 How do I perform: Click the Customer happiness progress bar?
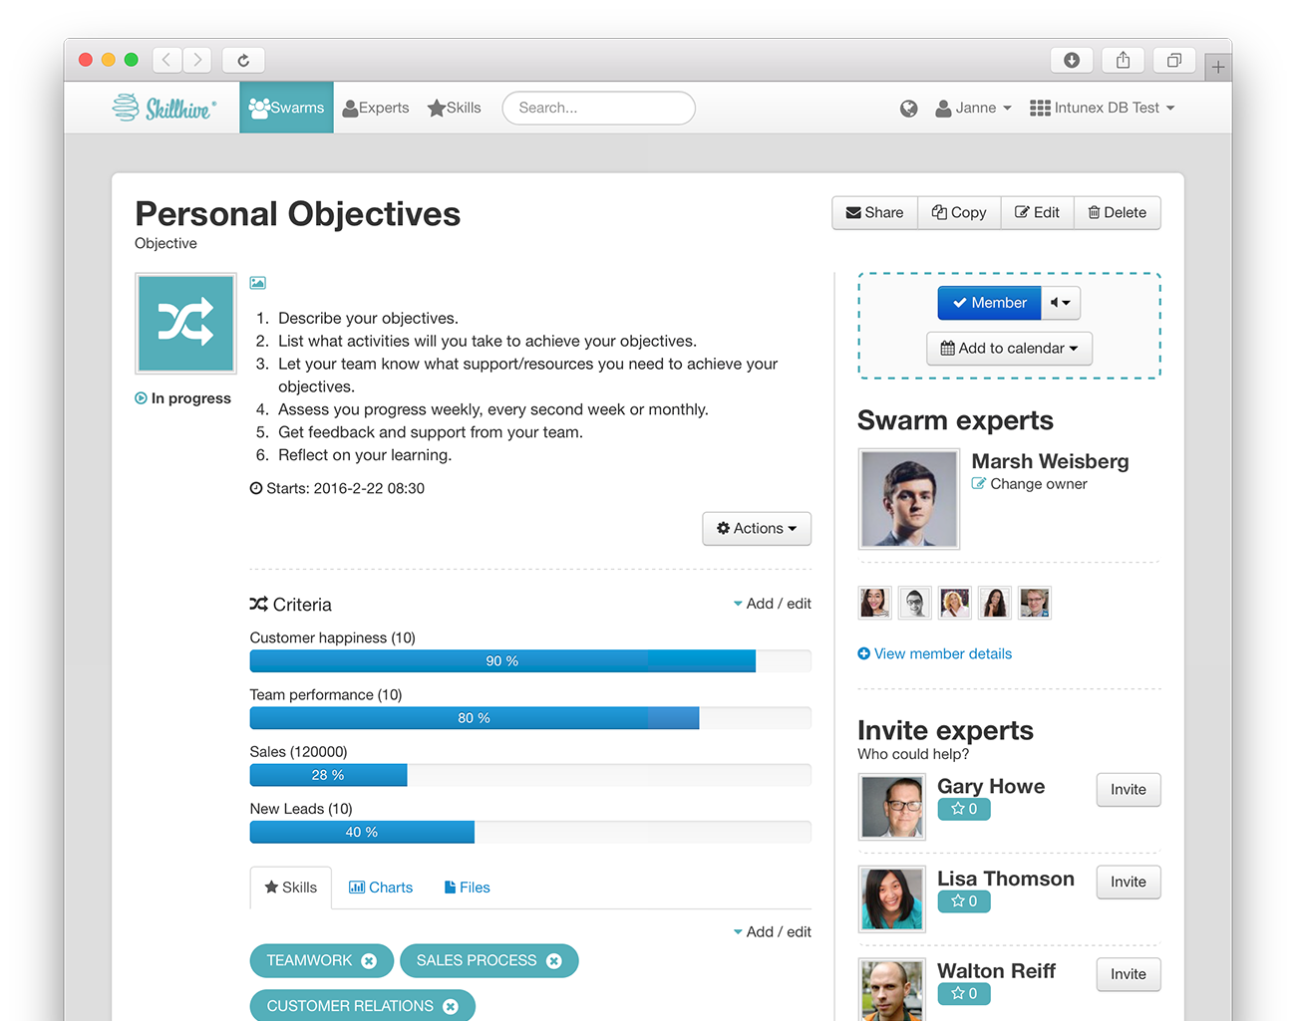pyautogui.click(x=530, y=661)
